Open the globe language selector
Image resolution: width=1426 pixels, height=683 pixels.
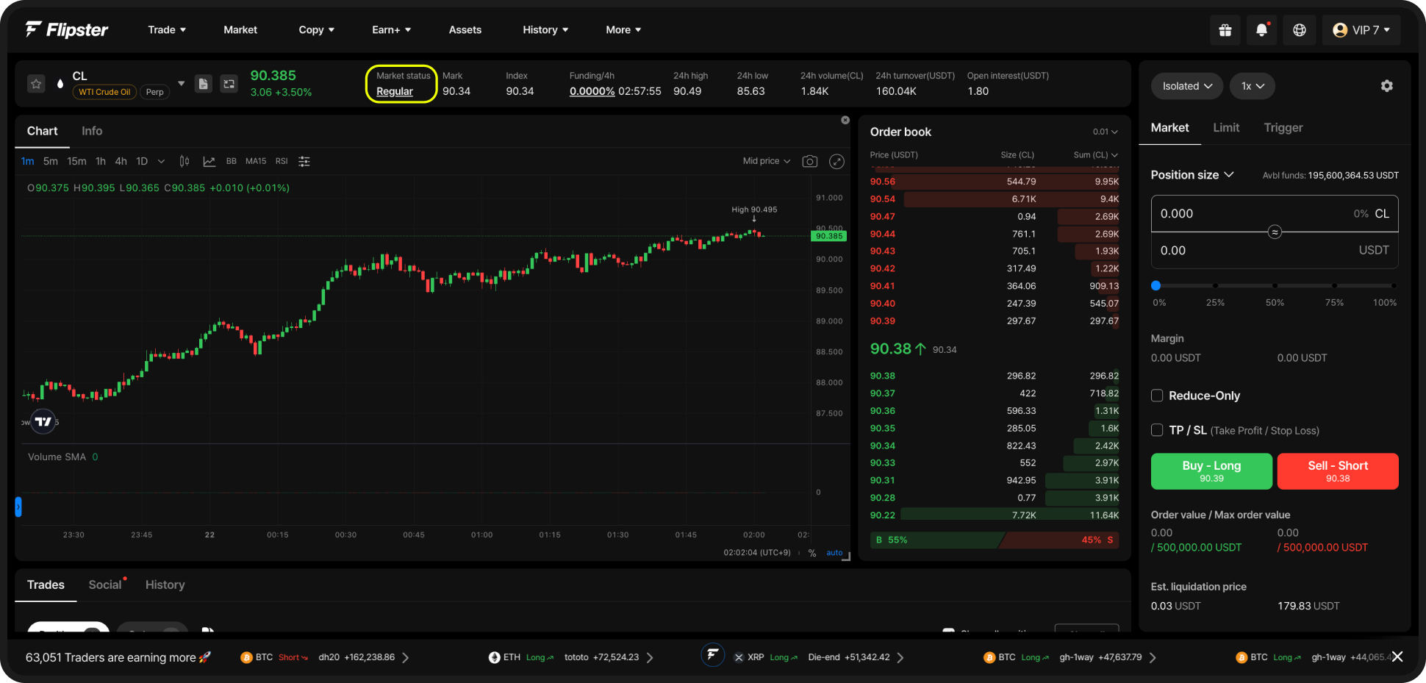pyautogui.click(x=1300, y=30)
